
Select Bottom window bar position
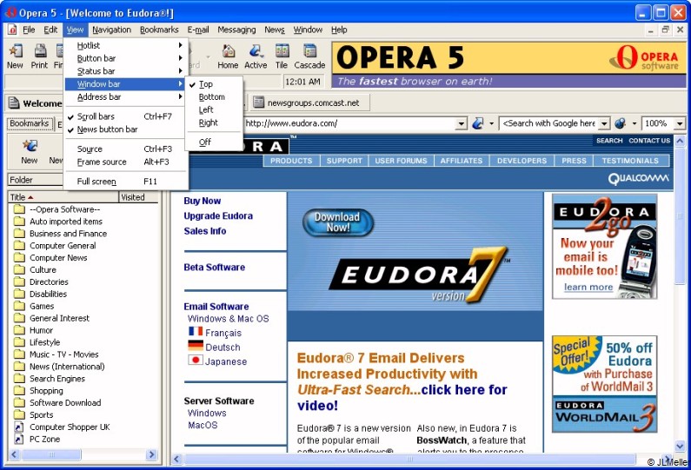coord(214,97)
